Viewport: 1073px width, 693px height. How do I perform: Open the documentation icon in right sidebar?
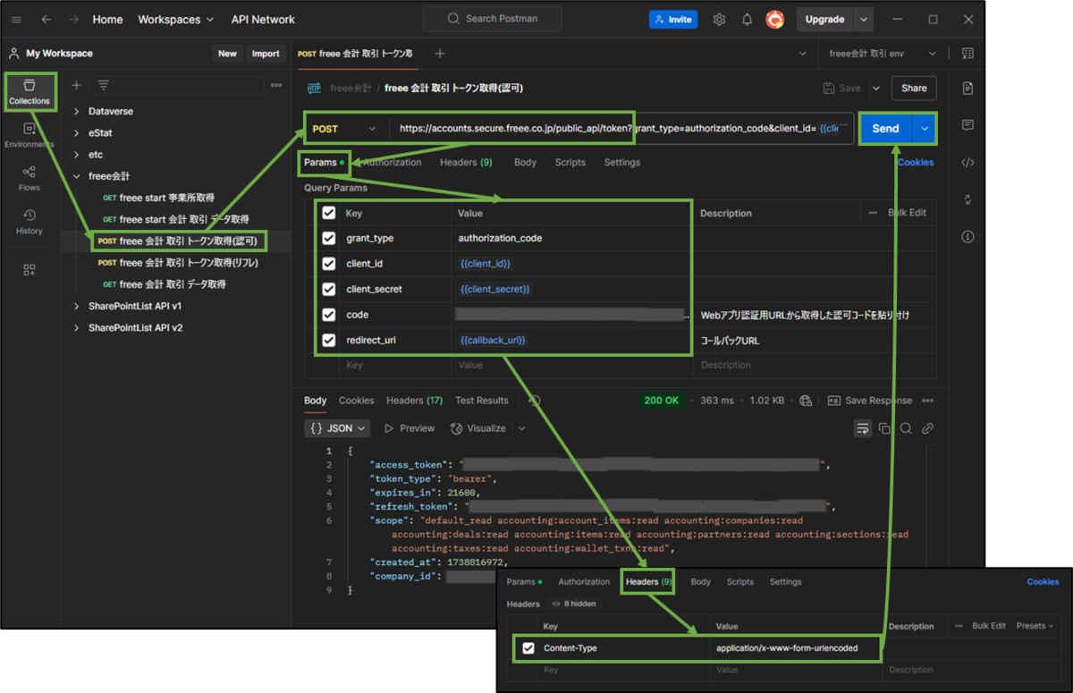[967, 88]
